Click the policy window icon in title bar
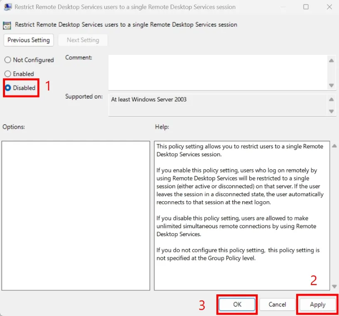The width and height of the screenshot is (339, 316). tap(7, 7)
